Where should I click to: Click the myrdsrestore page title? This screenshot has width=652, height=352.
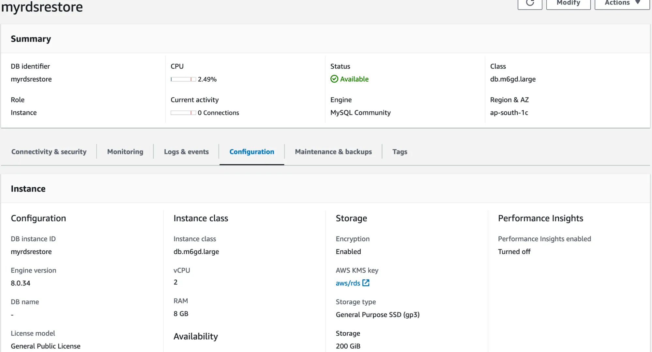click(41, 7)
